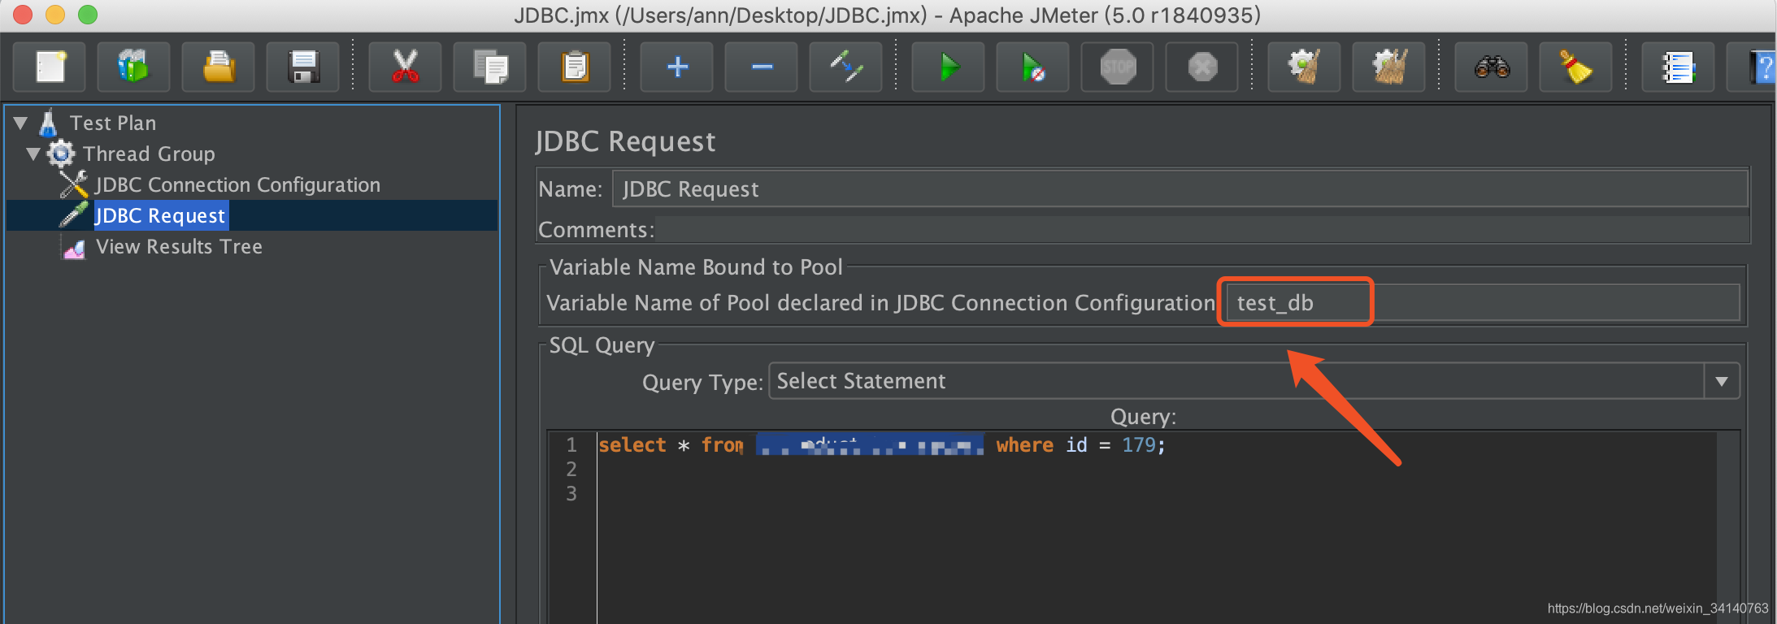Viewport: 1777px width, 624px height.
Task: Collapse the Test Plan tree node
Action: click(21, 123)
